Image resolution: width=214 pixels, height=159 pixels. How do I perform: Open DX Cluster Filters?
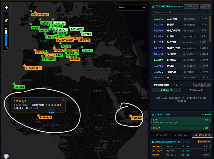pos(191,6)
